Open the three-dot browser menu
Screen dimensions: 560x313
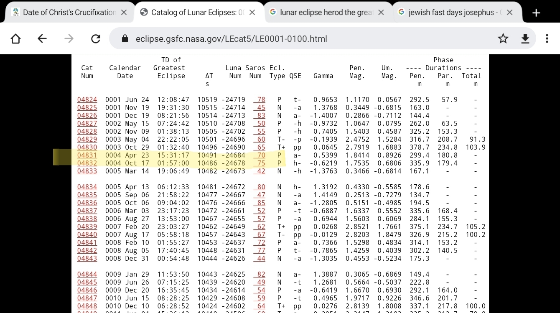(x=547, y=39)
